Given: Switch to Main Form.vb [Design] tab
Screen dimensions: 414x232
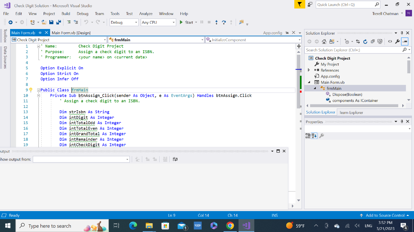Looking at the screenshot, I should (x=71, y=33).
